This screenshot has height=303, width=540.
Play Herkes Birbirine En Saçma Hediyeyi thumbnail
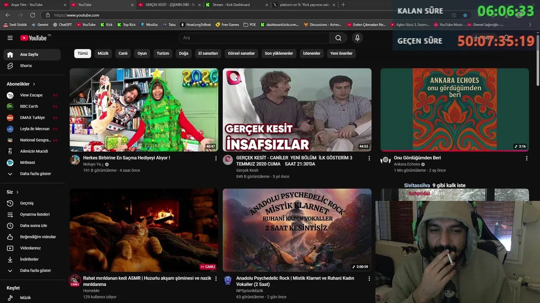pyautogui.click(x=144, y=110)
